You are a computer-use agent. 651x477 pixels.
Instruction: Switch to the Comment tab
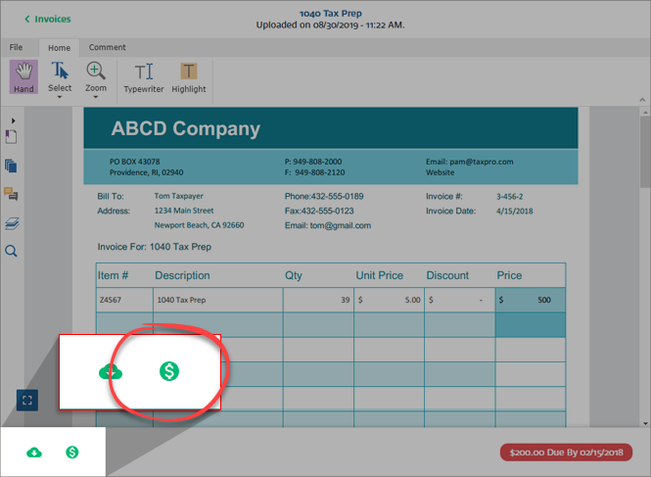[x=107, y=47]
